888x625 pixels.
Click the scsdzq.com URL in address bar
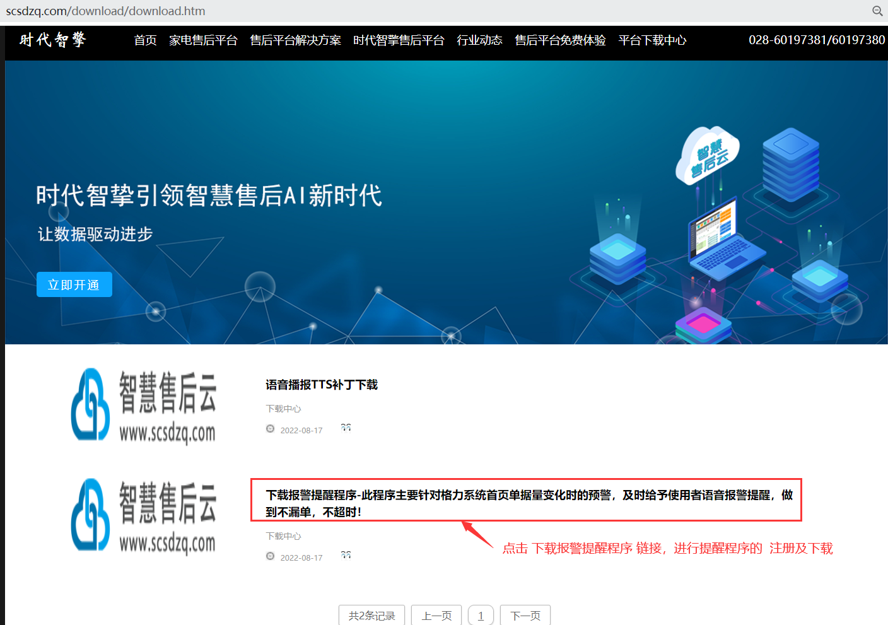tap(105, 11)
